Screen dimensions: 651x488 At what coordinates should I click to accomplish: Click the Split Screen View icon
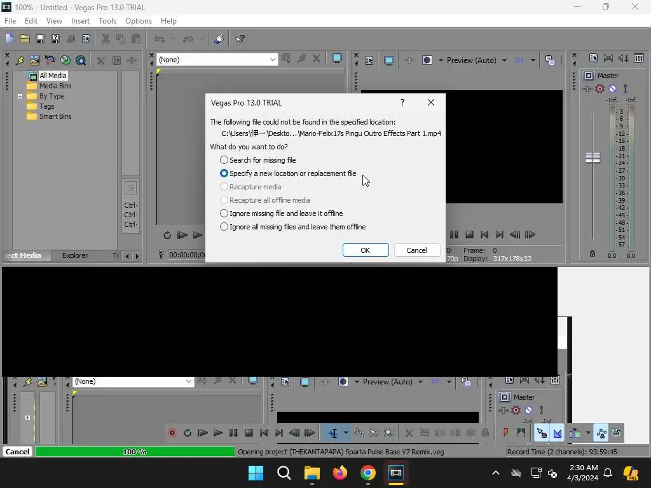427,60
